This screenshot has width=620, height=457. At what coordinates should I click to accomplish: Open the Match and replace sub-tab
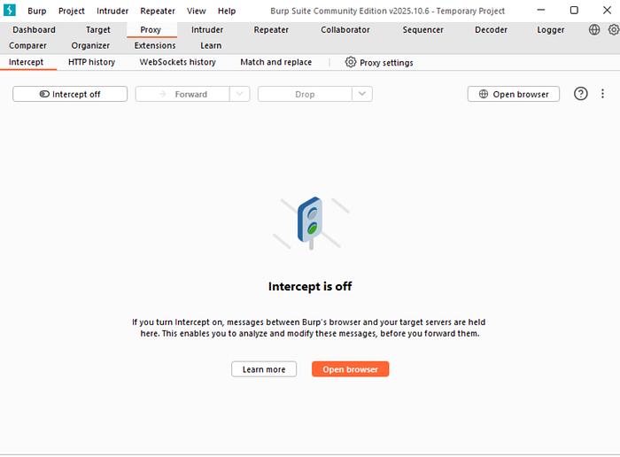click(276, 63)
